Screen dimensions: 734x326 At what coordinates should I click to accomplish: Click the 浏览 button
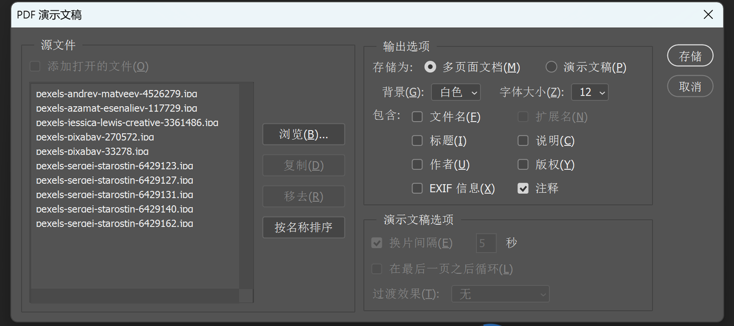(304, 134)
